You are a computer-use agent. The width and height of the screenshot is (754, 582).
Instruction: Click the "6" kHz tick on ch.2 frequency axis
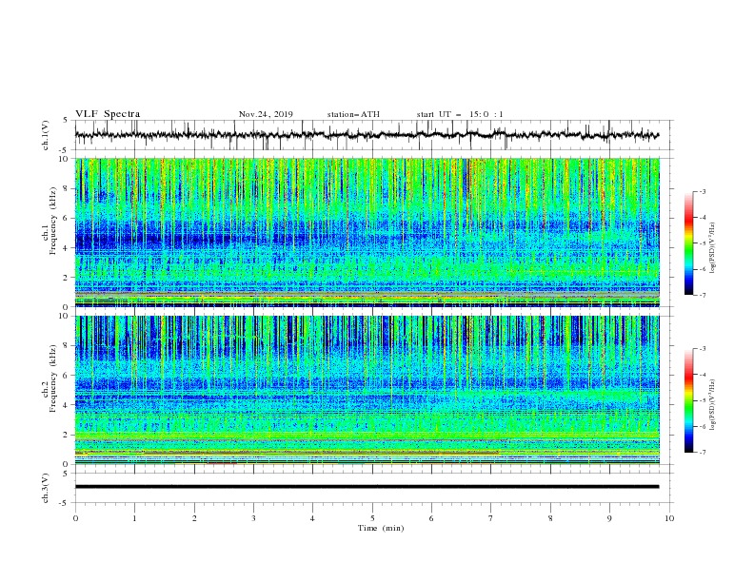pyautogui.click(x=67, y=376)
